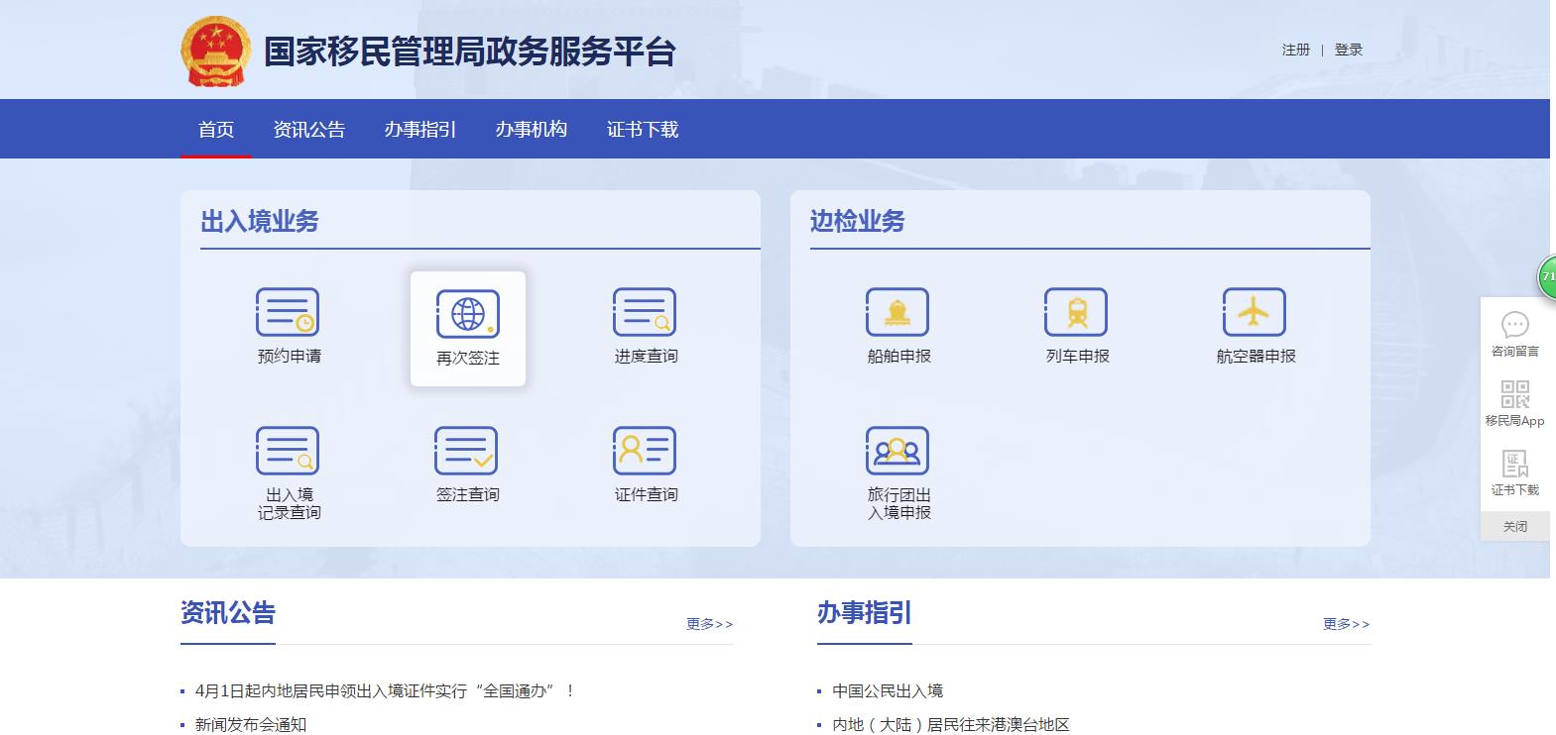
Task: Click the 列车申报 train declaration icon
Action: click(1076, 313)
